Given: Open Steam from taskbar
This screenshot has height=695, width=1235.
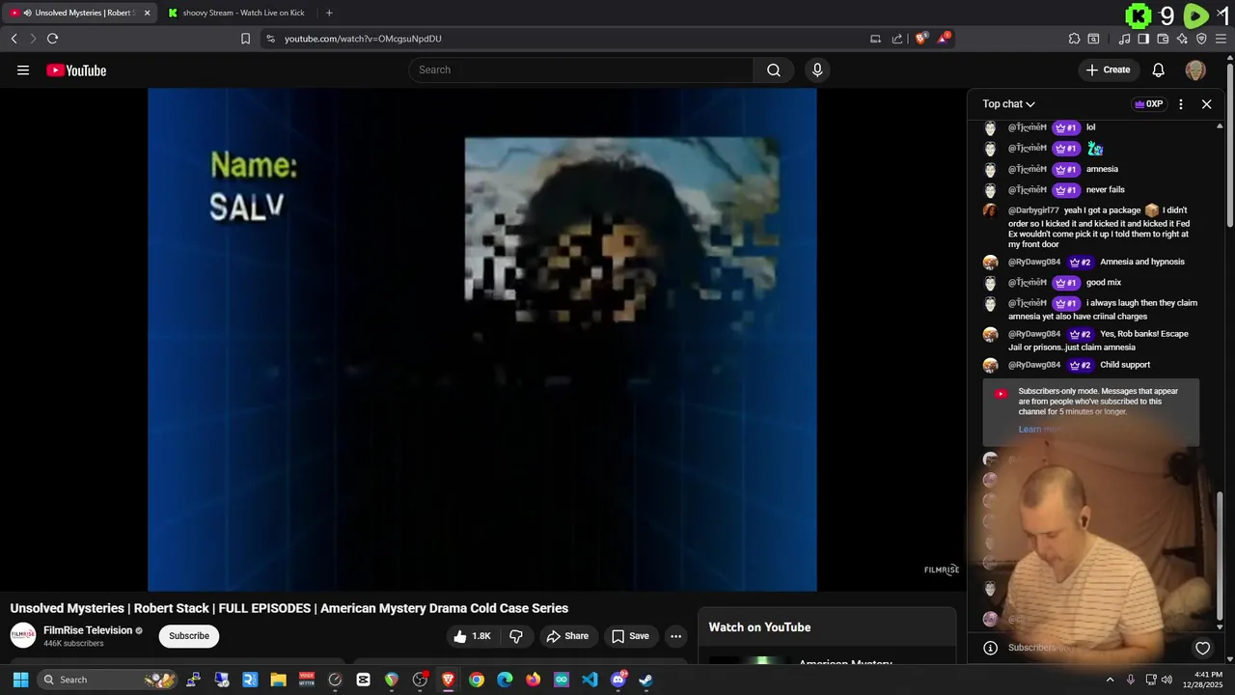Looking at the screenshot, I should 645,680.
